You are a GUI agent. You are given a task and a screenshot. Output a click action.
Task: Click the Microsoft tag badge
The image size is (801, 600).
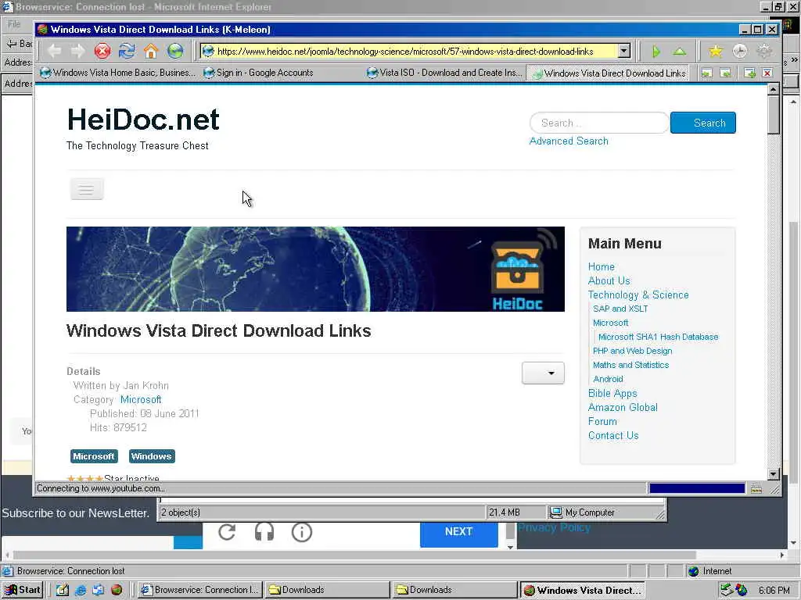[x=94, y=456]
